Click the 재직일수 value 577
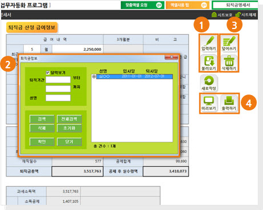 [77, 162]
